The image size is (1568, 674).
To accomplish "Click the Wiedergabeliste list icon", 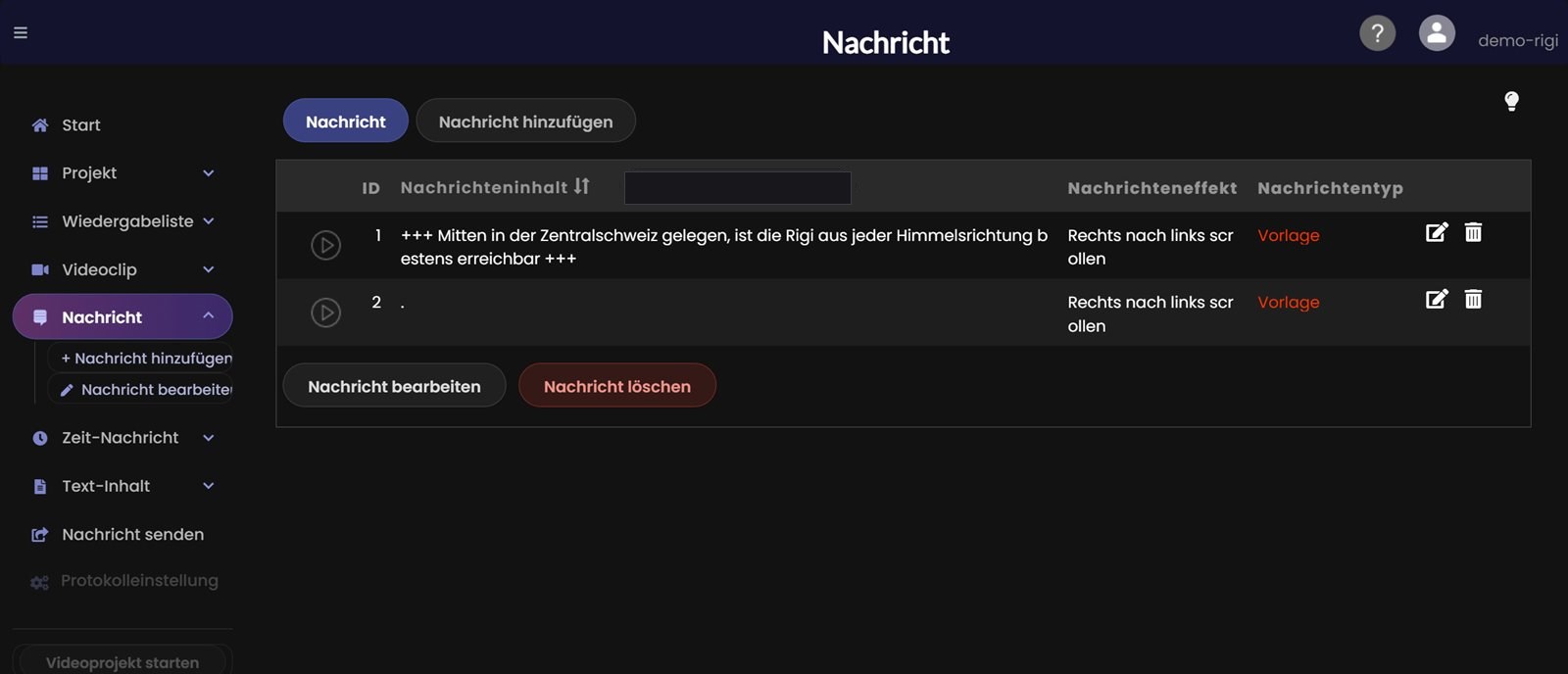I will (x=40, y=221).
